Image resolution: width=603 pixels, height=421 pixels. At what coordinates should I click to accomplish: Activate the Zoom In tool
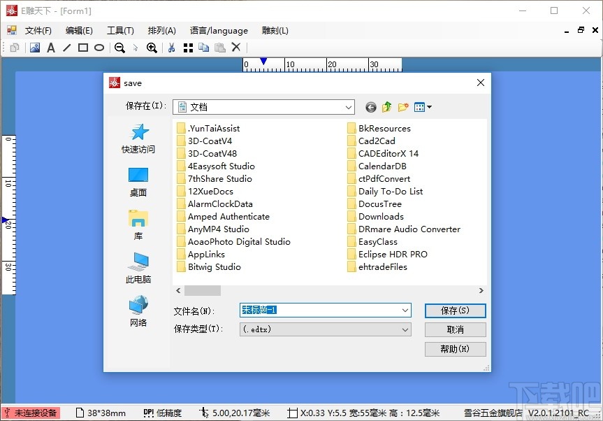[x=152, y=47]
